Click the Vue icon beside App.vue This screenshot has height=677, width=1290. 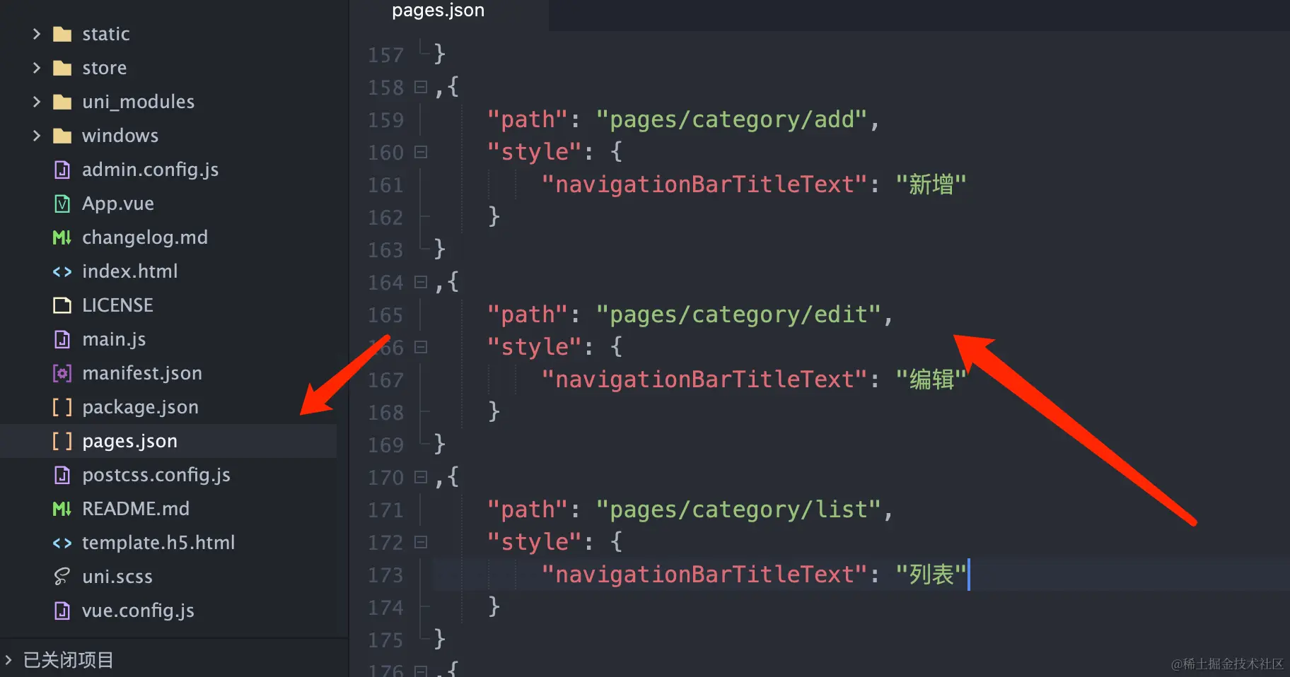(x=62, y=204)
